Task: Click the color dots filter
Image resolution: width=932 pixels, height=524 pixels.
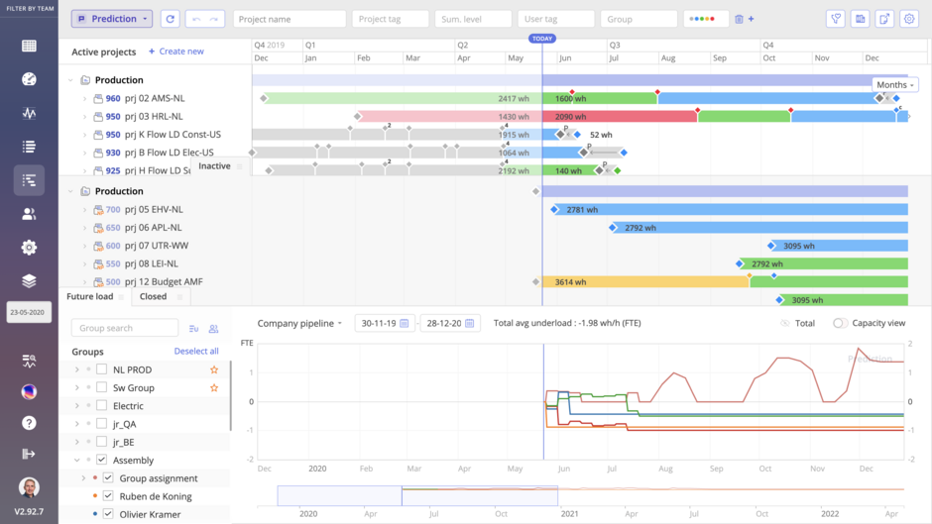Action: pos(705,19)
